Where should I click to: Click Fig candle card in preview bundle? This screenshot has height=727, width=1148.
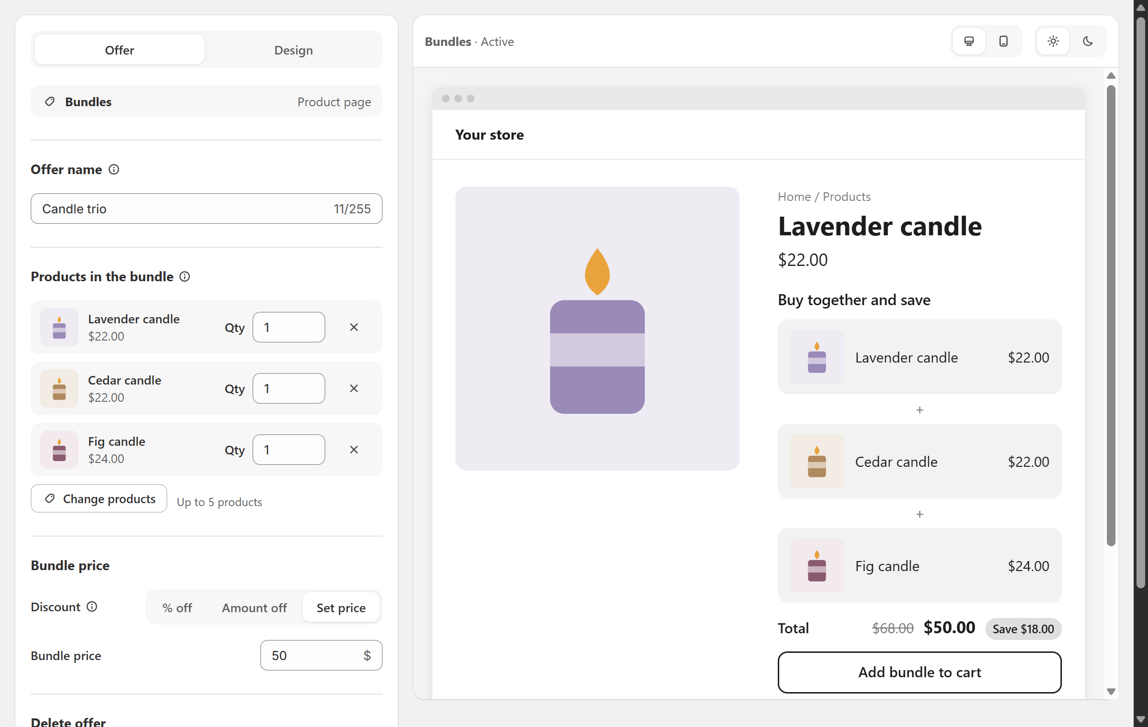click(919, 565)
